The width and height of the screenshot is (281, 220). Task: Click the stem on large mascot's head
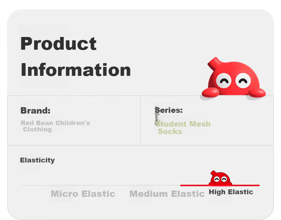click(214, 63)
